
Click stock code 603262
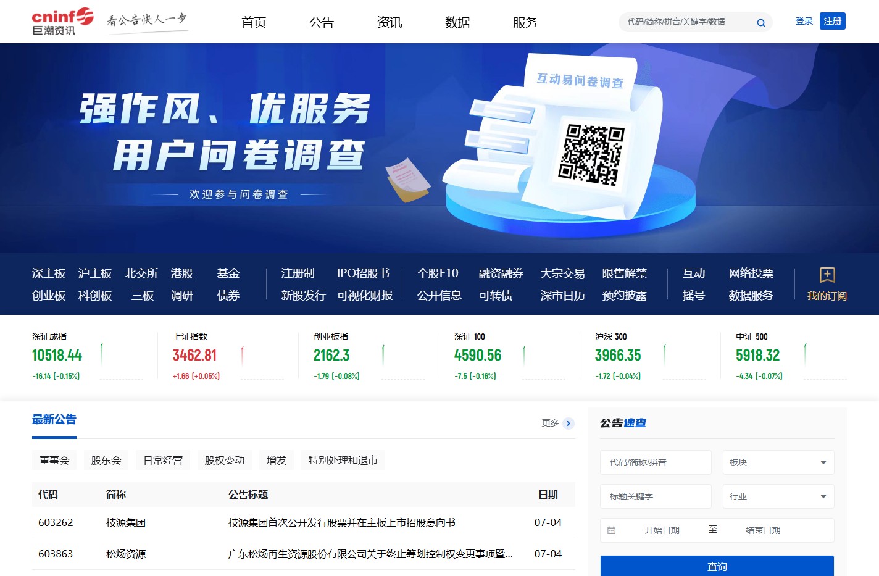click(x=56, y=523)
